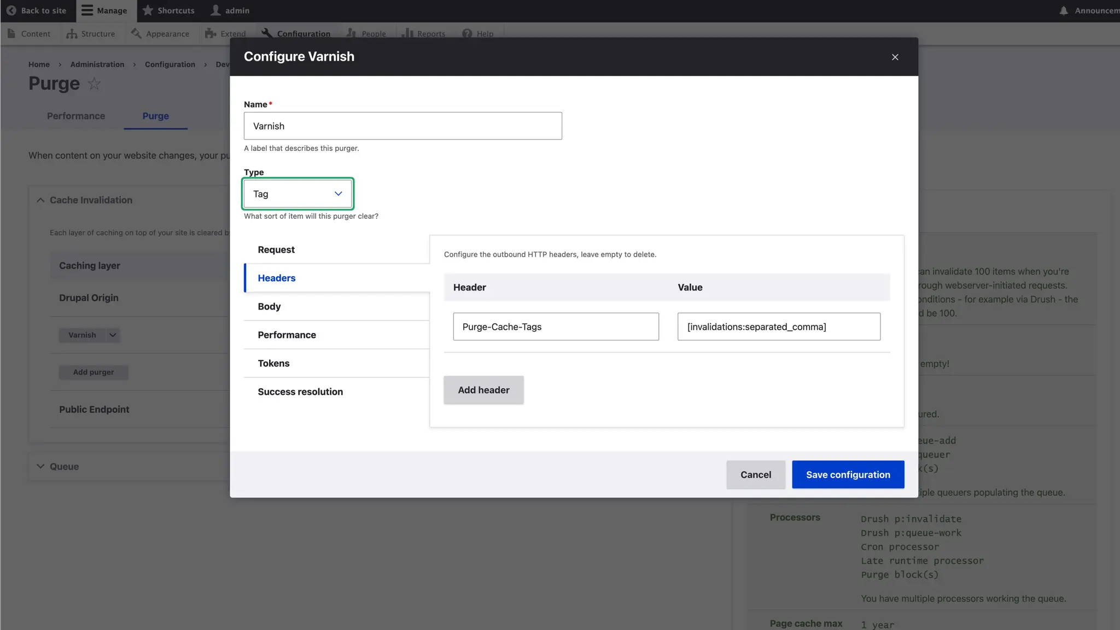
Task: Click the admin user icon
Action: click(x=216, y=10)
